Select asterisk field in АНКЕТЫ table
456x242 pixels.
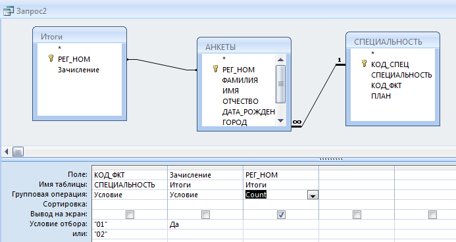(224, 59)
